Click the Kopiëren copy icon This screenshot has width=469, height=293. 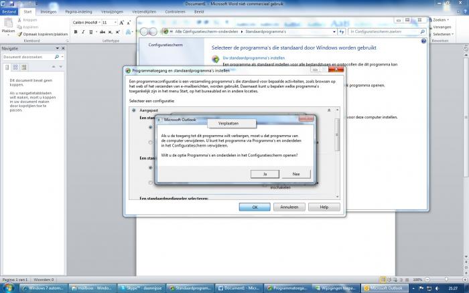pyautogui.click(x=19, y=27)
